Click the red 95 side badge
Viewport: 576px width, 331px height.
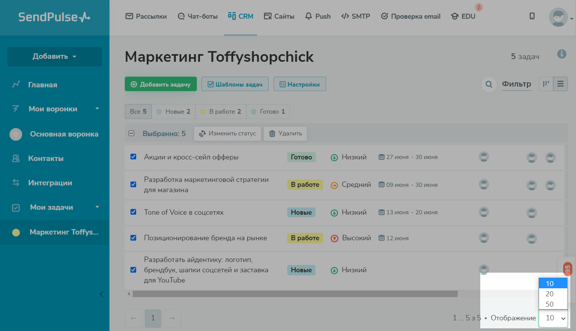pos(568,269)
